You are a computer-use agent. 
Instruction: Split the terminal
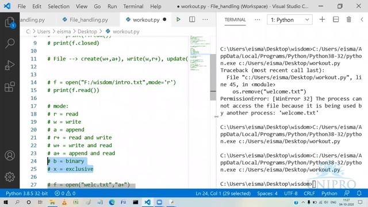(336, 20)
